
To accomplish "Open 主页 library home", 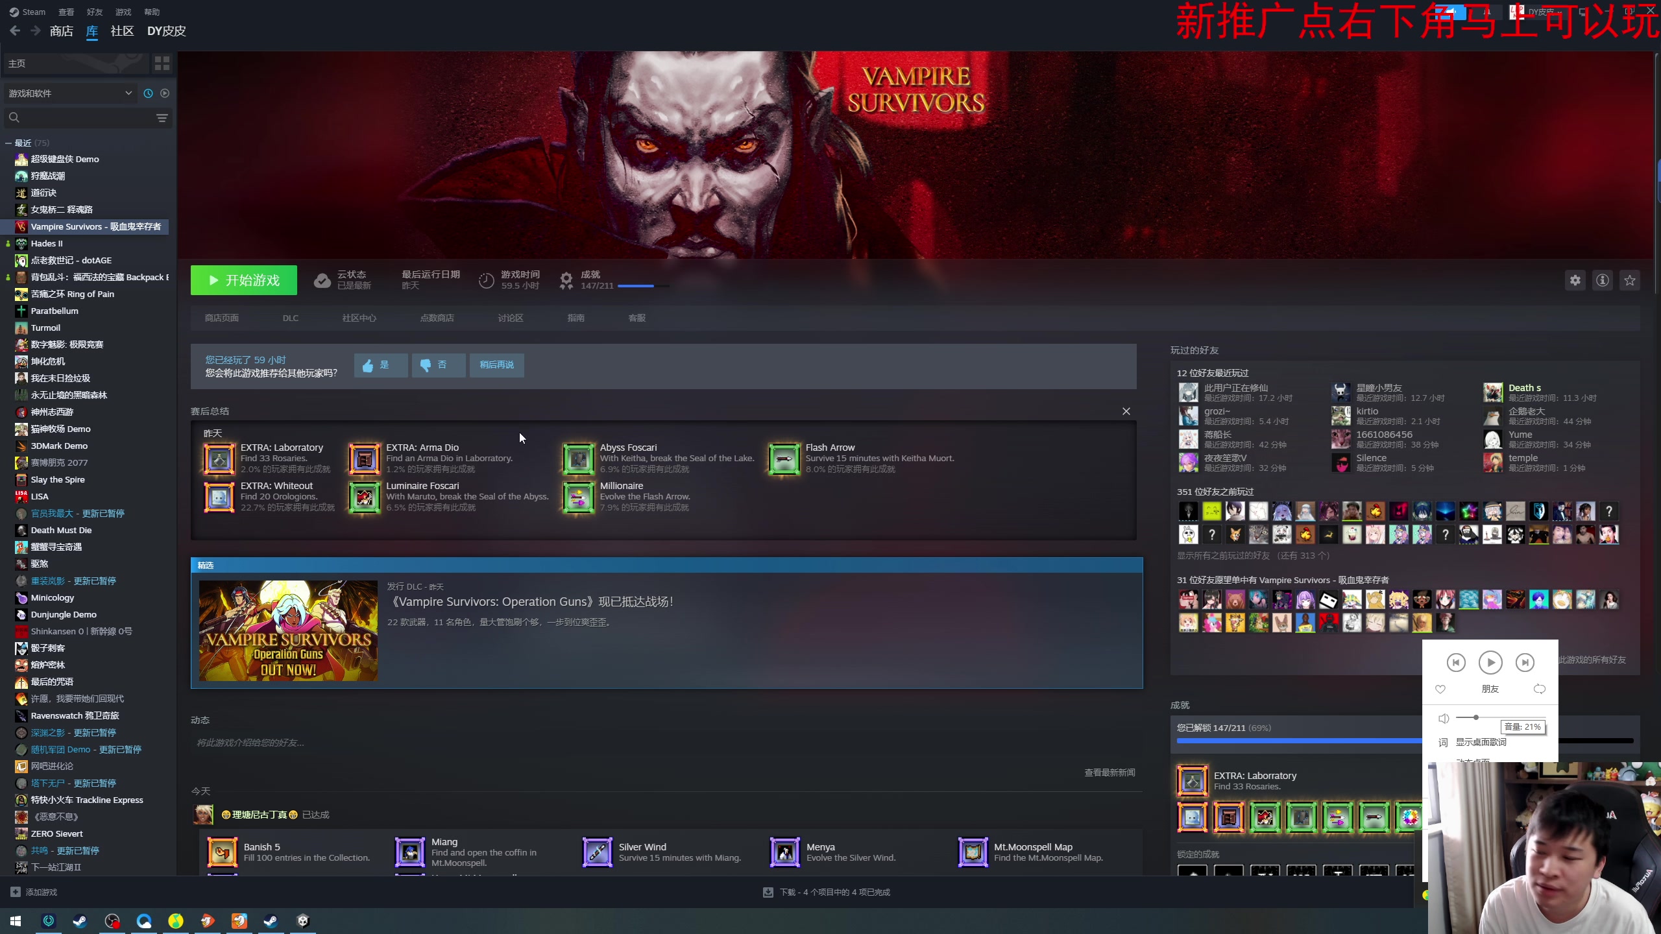I will coord(75,63).
